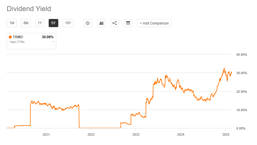This screenshot has width=257, height=145.
Task: Open the data table view icon
Action: [128, 23]
